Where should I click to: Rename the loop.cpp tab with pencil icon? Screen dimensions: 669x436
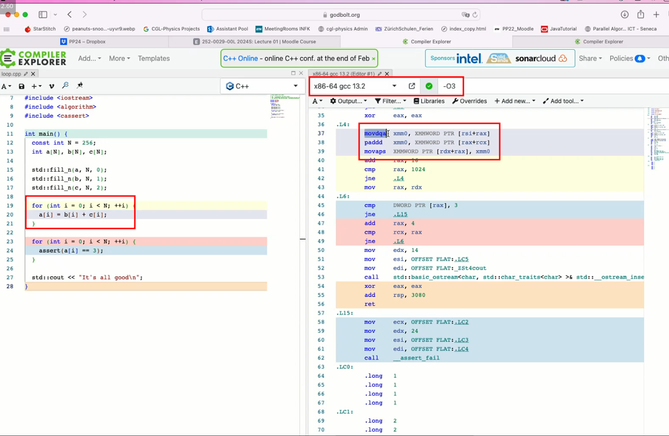pyautogui.click(x=26, y=74)
